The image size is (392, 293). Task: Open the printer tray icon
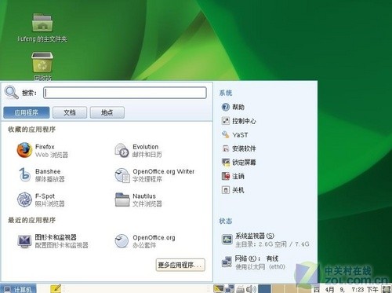point(240,289)
